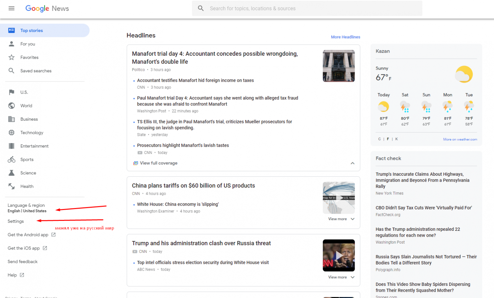Click the Sports bicycle icon

tap(12, 160)
